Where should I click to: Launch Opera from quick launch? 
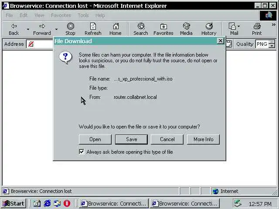[67, 203]
